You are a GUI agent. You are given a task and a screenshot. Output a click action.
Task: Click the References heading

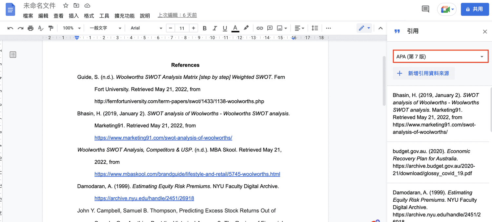click(x=185, y=65)
